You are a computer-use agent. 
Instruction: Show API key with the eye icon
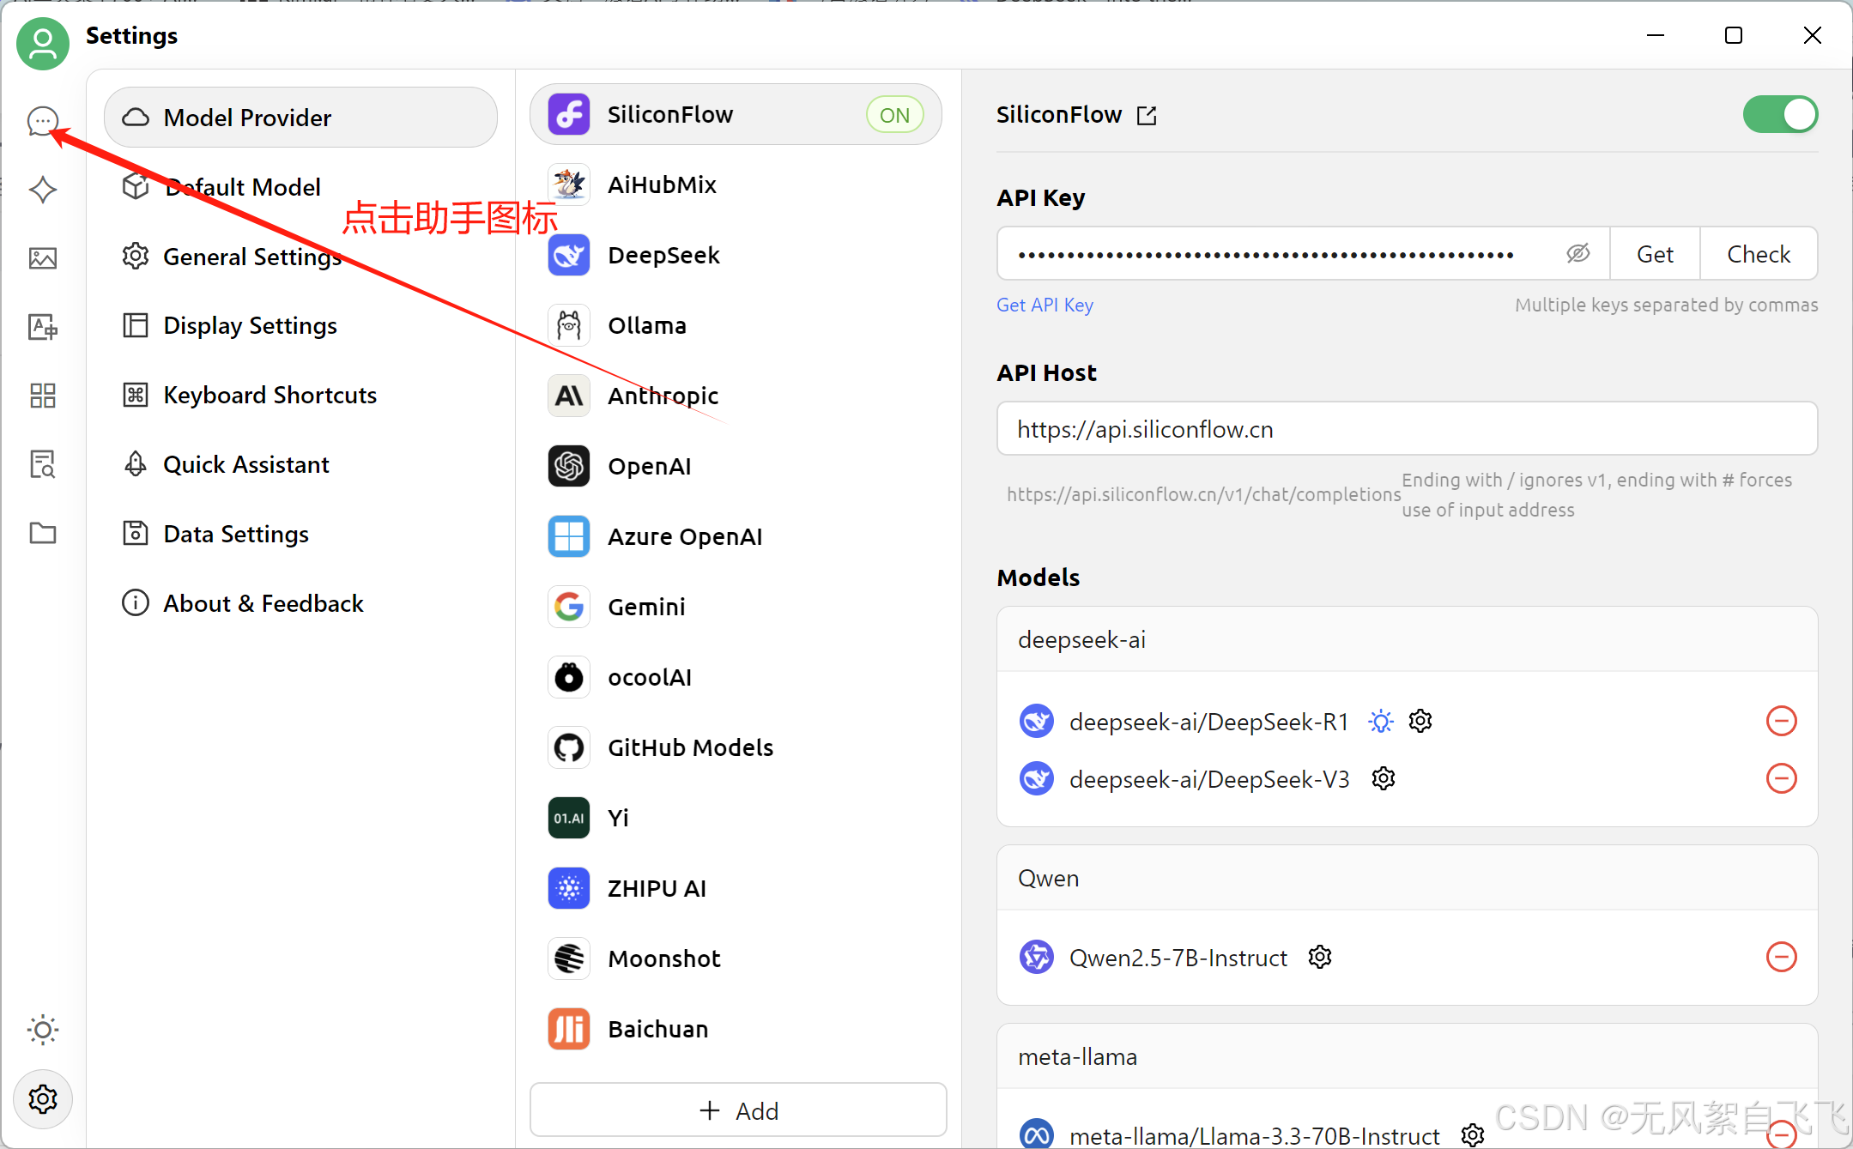[1577, 253]
